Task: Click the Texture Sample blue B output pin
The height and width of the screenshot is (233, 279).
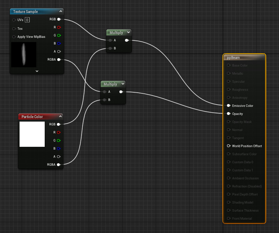Action: 59,43
